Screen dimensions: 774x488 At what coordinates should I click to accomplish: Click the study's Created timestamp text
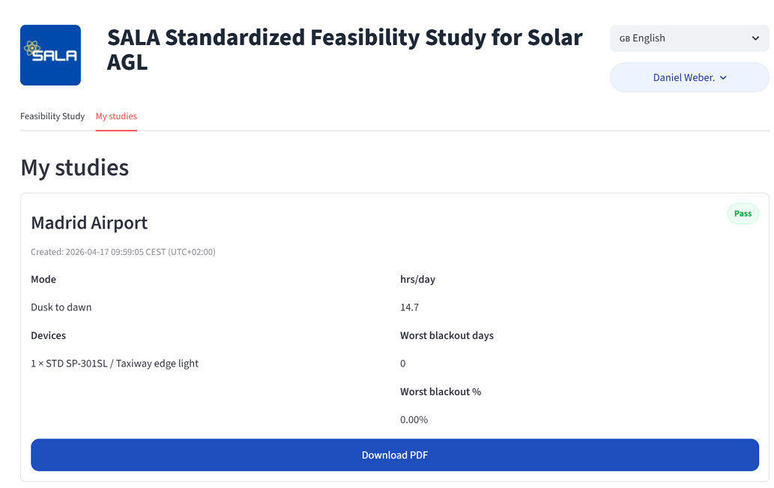(123, 252)
